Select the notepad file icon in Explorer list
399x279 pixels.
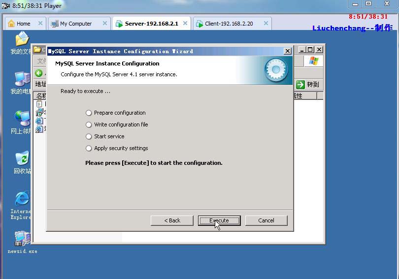click(39, 104)
